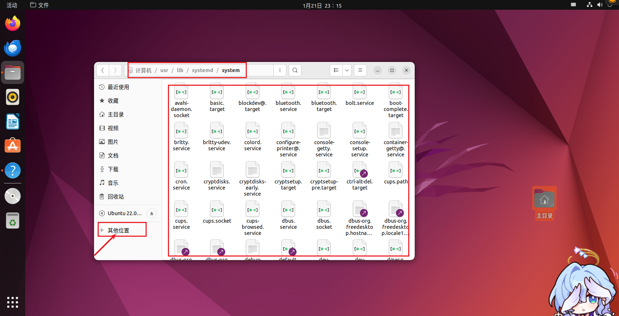
Task: Open the Show Applications grid
Action: [x=13, y=302]
